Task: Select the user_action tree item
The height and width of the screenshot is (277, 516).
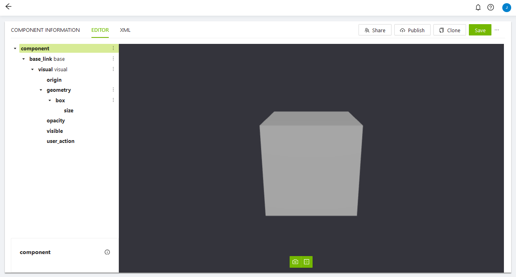Action: click(60, 141)
